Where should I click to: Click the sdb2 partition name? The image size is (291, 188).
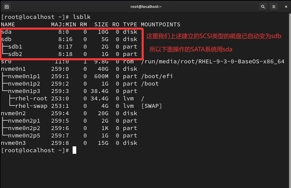(x=15, y=54)
